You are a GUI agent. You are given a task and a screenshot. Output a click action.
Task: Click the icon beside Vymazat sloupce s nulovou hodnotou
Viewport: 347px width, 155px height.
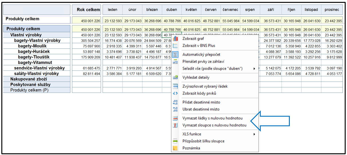click(175, 125)
